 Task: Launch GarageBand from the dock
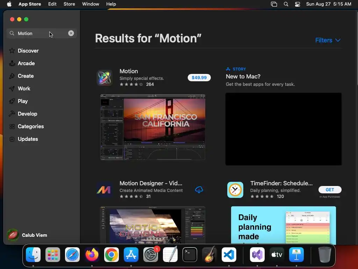tap(209, 255)
